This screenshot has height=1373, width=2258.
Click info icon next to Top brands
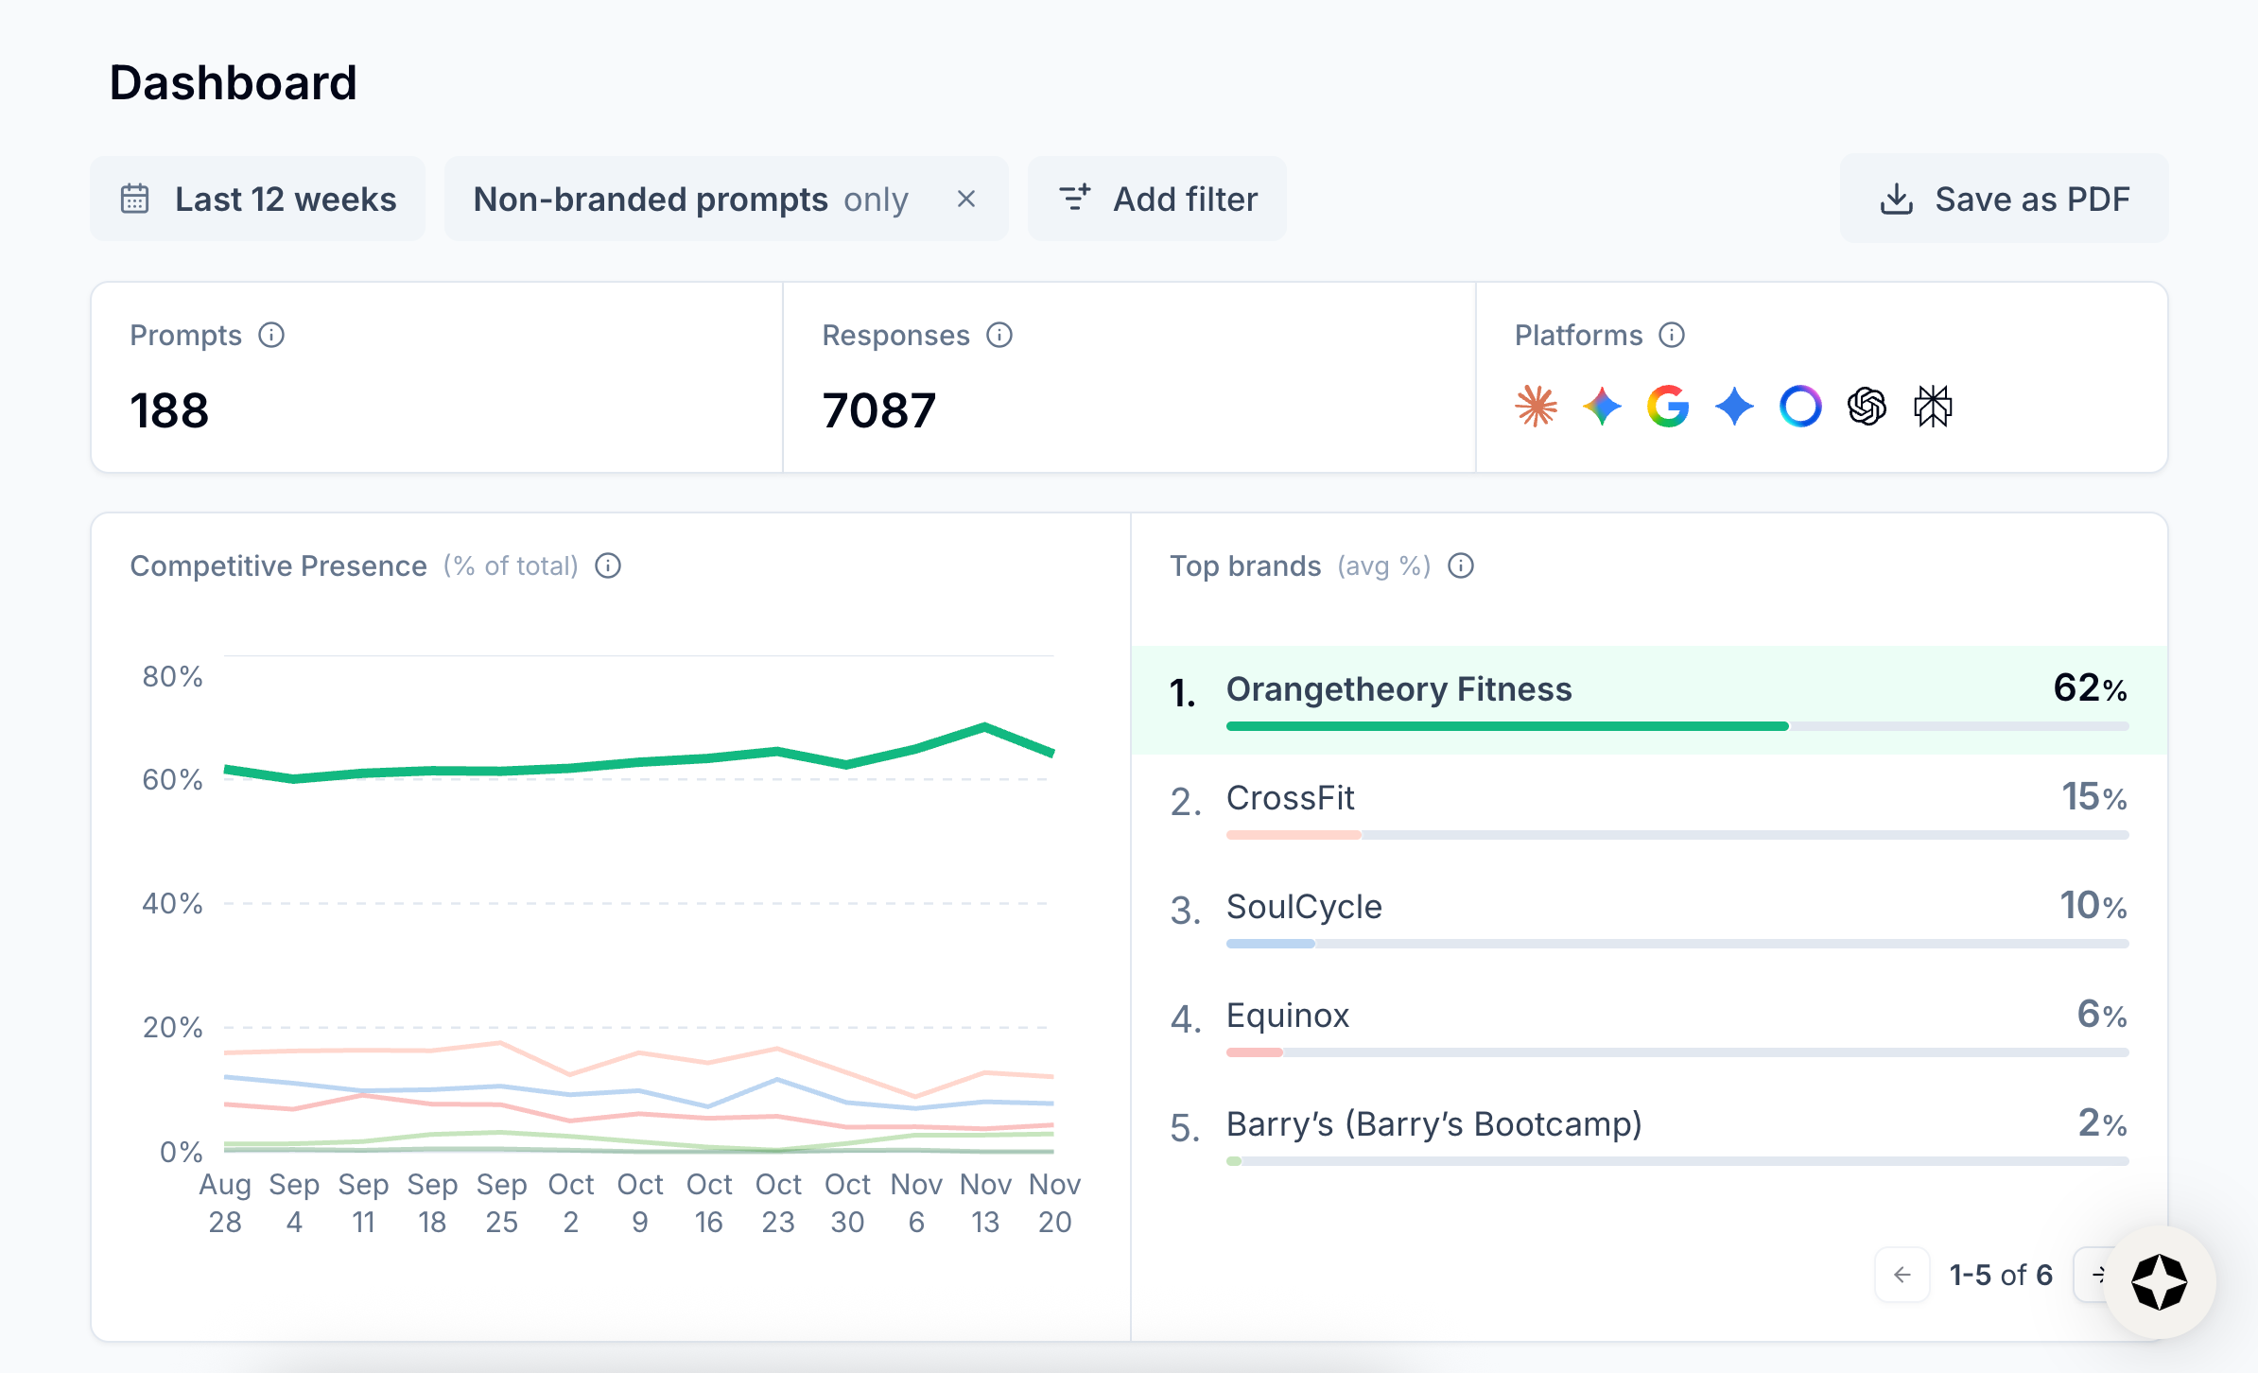(x=1461, y=566)
